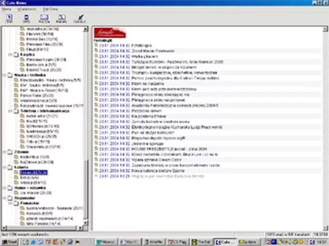Click the Female.pl logo banner
This screenshot has height=246, width=329.
tap(110, 34)
